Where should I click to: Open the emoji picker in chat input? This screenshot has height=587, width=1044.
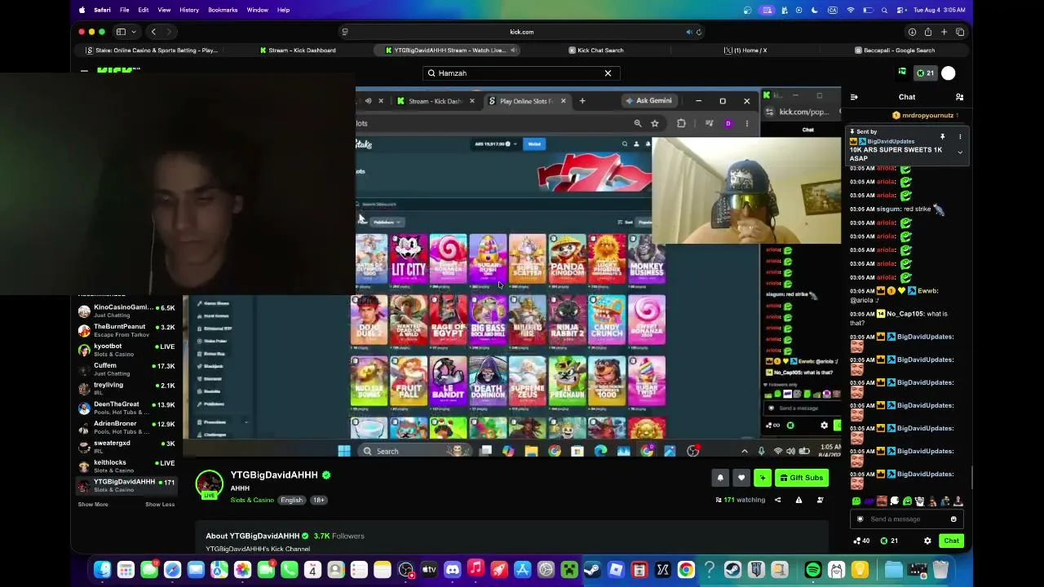(953, 519)
